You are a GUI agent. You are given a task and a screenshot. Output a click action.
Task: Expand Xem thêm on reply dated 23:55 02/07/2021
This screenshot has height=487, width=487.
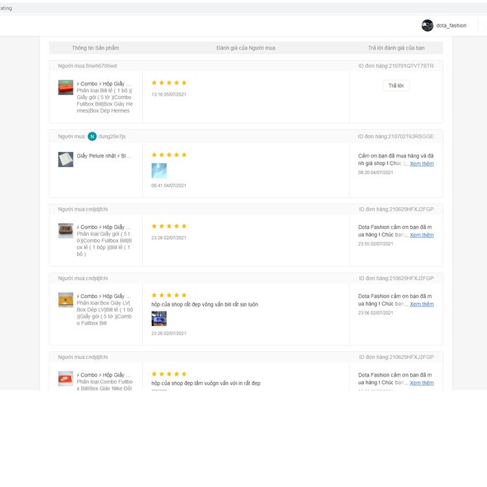tap(421, 235)
